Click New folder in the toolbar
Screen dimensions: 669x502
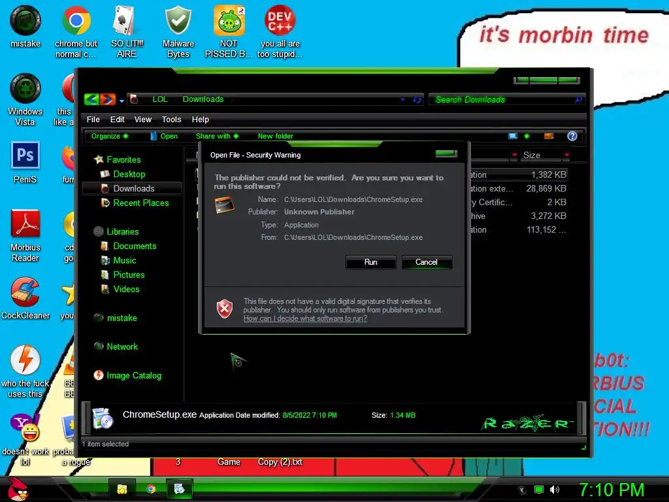[x=275, y=136]
